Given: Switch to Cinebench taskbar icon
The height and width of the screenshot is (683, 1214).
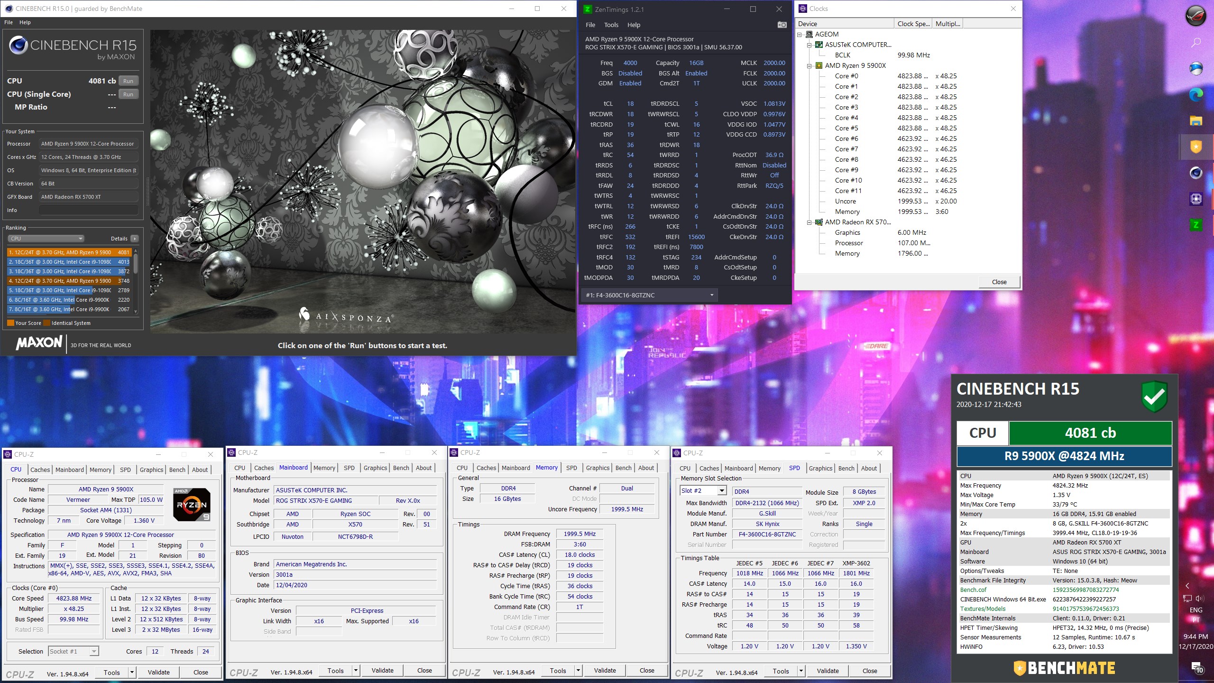Looking at the screenshot, I should pos(1196,173).
